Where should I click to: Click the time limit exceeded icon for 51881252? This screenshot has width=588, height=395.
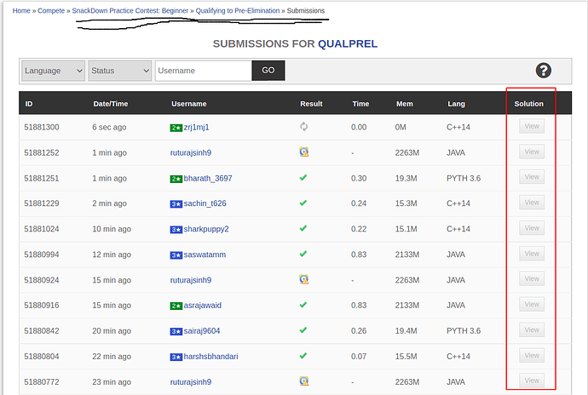(303, 152)
